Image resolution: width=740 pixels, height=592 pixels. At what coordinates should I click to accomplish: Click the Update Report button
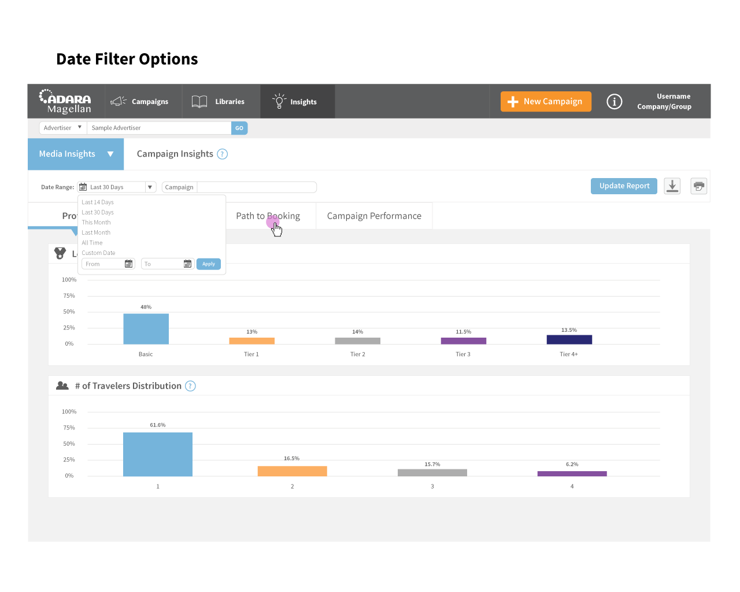(624, 186)
